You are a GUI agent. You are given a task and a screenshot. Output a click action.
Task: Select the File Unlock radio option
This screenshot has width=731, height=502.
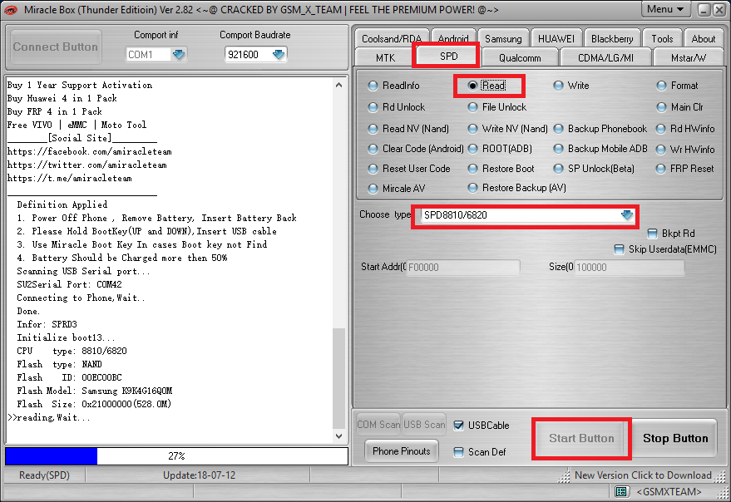[497, 107]
